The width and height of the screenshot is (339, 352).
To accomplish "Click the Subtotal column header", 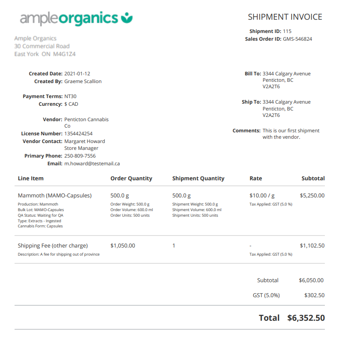I will tap(313, 178).
